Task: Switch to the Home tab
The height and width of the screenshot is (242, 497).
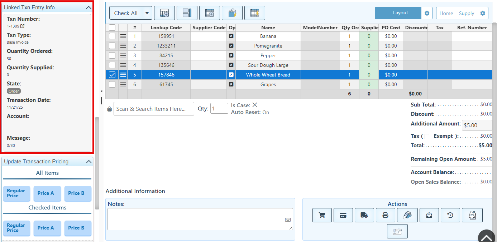Action: (446, 13)
